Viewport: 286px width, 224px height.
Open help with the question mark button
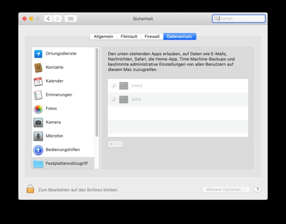258,189
